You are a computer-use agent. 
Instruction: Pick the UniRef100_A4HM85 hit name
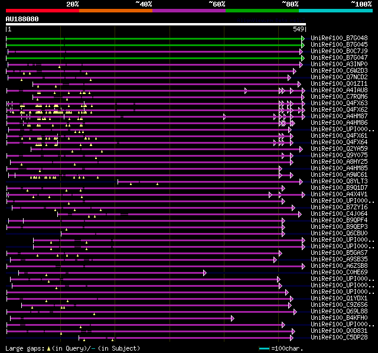coord(339,169)
